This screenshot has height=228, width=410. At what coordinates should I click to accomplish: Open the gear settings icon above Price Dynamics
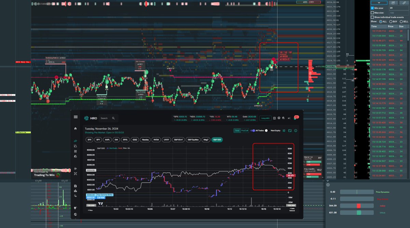pyautogui.click(x=328, y=185)
